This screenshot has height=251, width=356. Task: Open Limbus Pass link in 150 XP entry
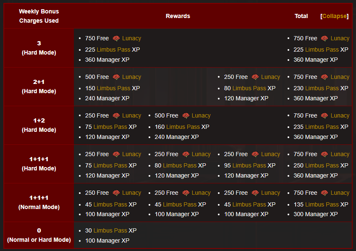coord(113,88)
